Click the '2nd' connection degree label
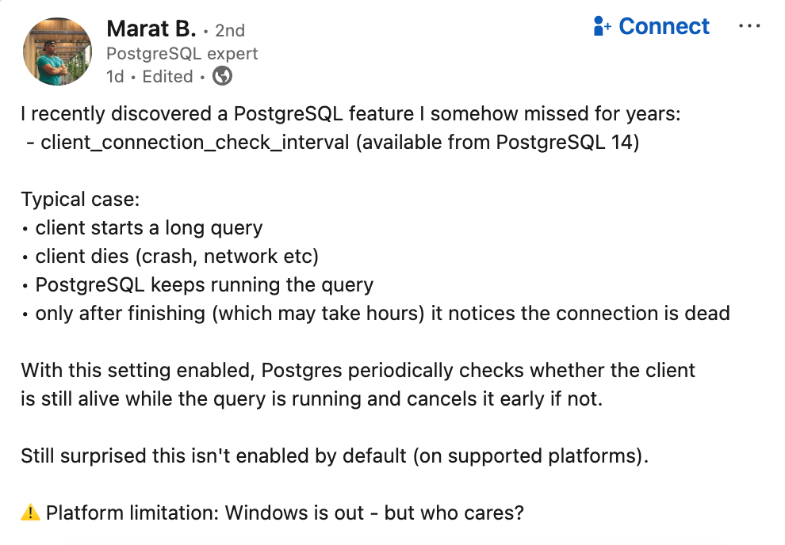 tap(229, 30)
